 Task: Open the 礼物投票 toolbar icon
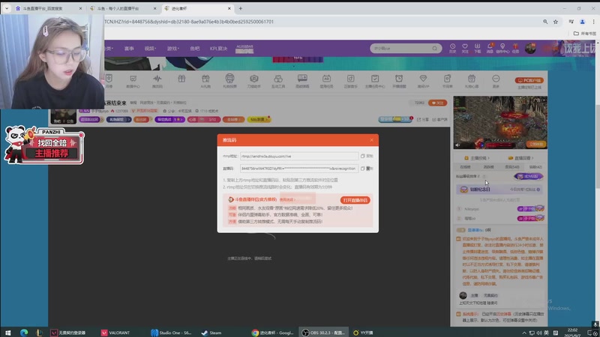(229, 82)
